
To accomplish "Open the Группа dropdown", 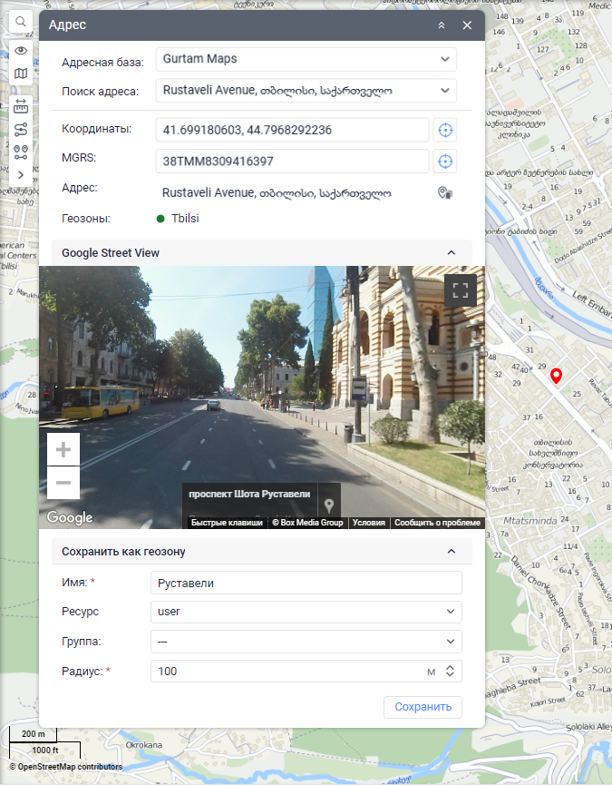I will (x=306, y=642).
